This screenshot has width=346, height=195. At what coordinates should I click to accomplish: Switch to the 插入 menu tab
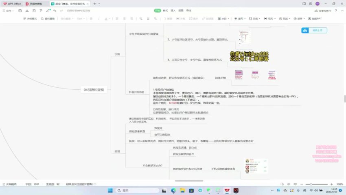coord(173,11)
